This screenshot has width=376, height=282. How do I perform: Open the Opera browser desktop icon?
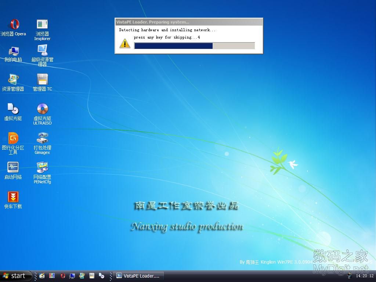[x=13, y=27]
